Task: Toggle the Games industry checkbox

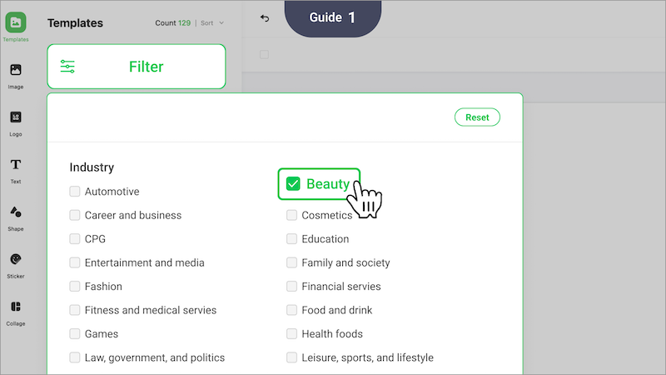Action: pos(76,334)
